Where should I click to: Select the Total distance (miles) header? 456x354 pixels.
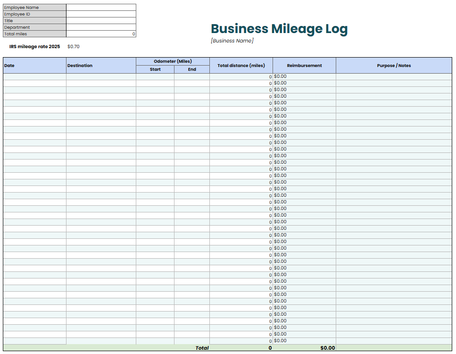241,65
